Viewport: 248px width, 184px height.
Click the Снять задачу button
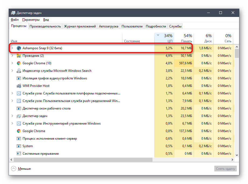point(226,169)
